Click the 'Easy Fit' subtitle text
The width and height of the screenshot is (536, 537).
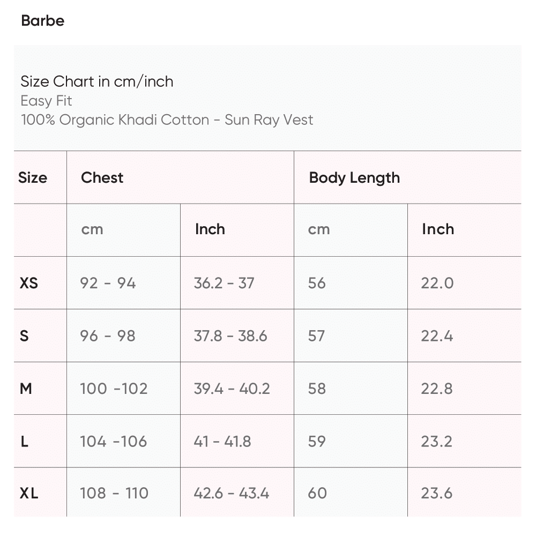(46, 101)
